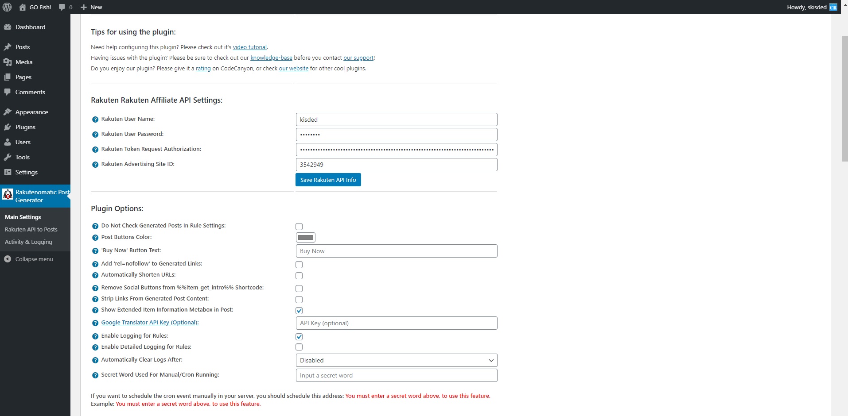Image resolution: width=848 pixels, height=416 pixels.
Task: Open the GO Fish! site home icon
Action: pos(23,7)
